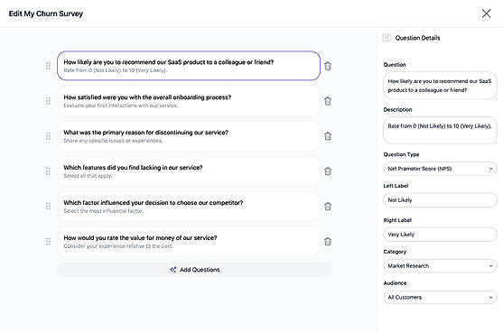The image size is (503, 332).
Task: Collapse the Question Details panel icon
Action: pyautogui.click(x=387, y=38)
